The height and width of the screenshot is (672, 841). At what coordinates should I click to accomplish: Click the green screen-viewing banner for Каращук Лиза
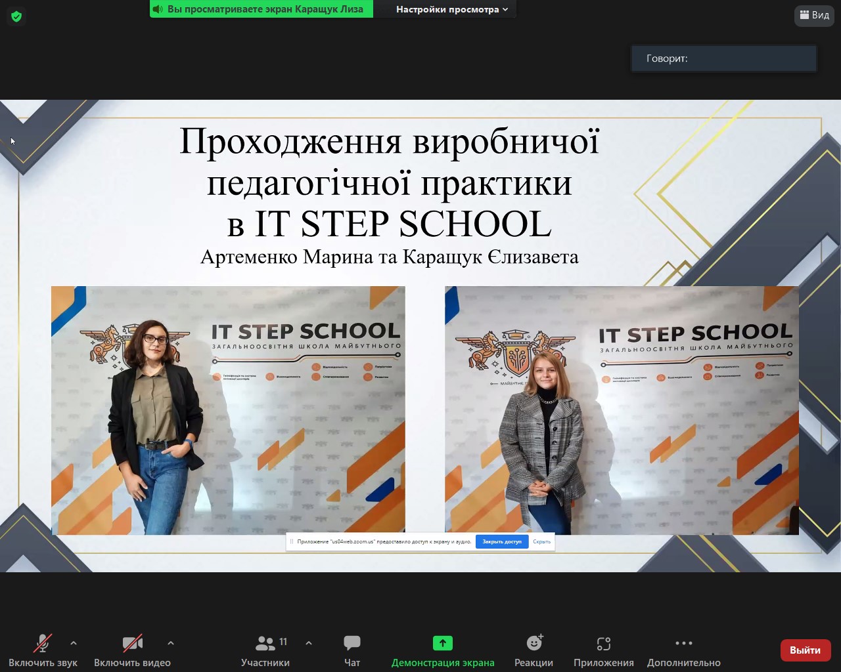pyautogui.click(x=261, y=9)
